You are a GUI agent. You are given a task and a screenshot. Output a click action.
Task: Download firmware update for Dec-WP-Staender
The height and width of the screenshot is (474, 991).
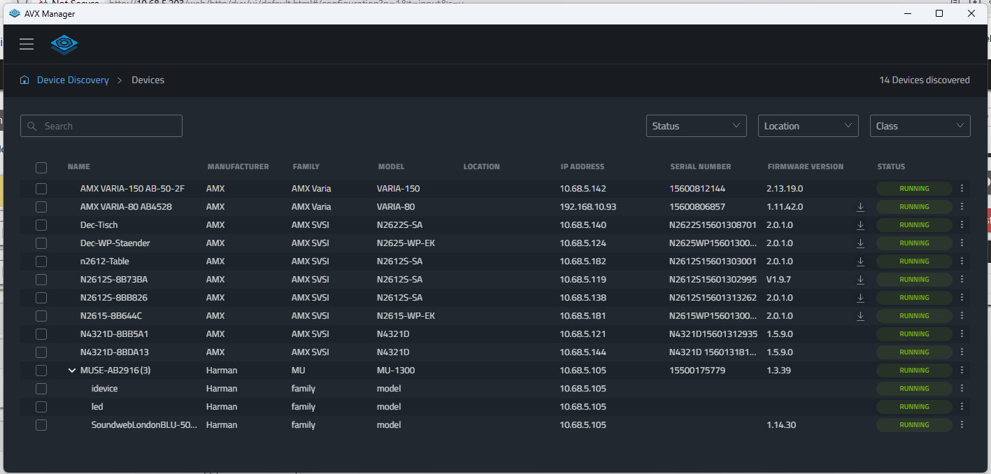click(860, 243)
